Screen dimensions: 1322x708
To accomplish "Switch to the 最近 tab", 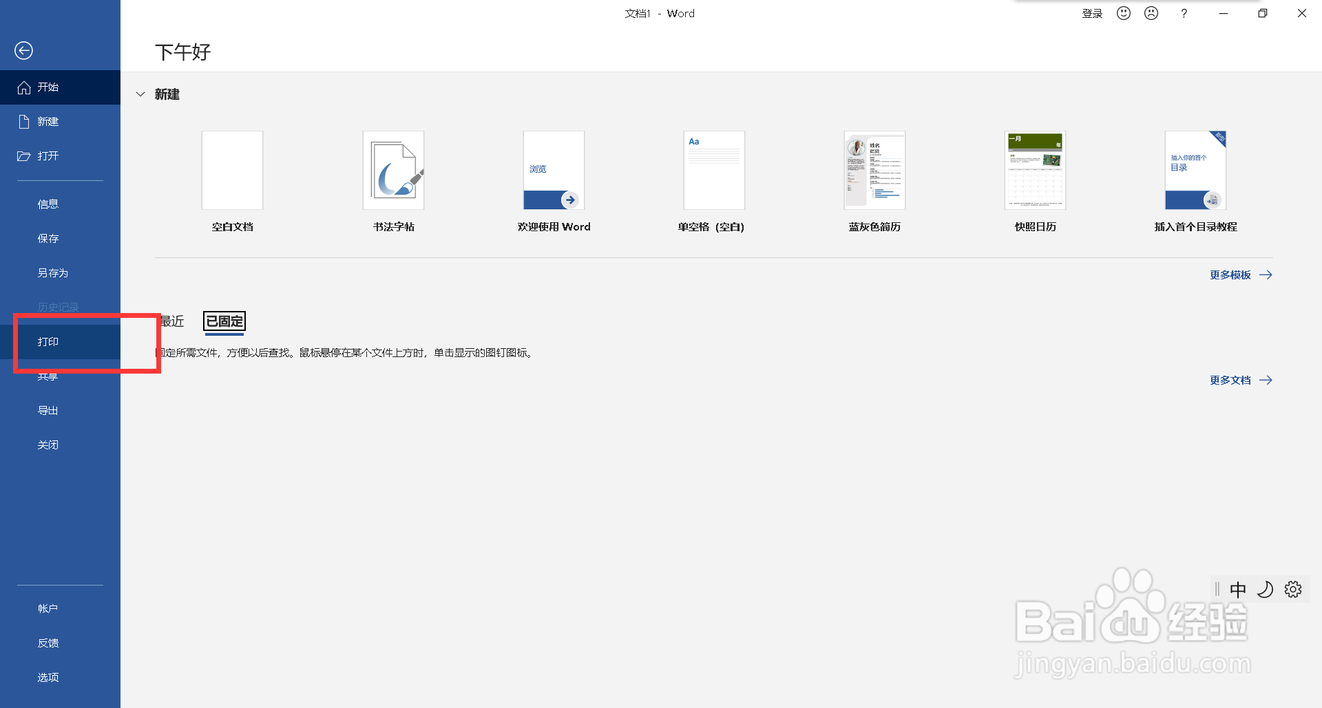I will tap(171, 321).
